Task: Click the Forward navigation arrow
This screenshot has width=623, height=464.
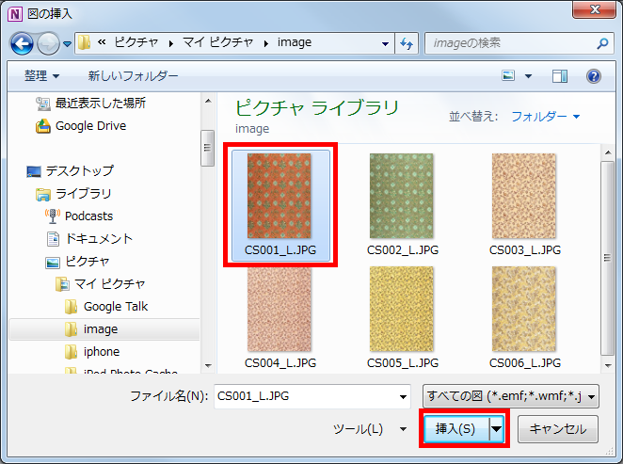Action: (x=48, y=43)
